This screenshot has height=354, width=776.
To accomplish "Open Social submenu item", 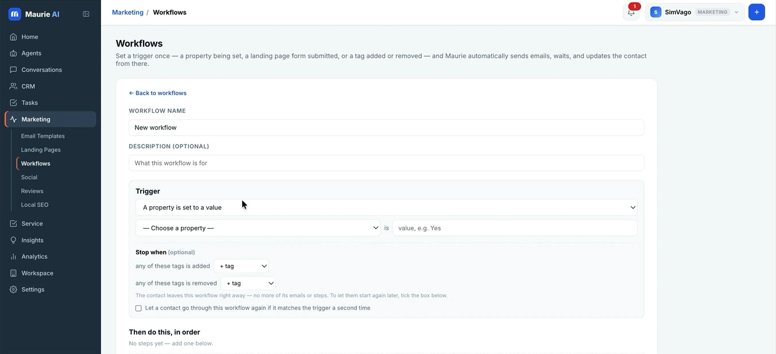I will point(29,177).
